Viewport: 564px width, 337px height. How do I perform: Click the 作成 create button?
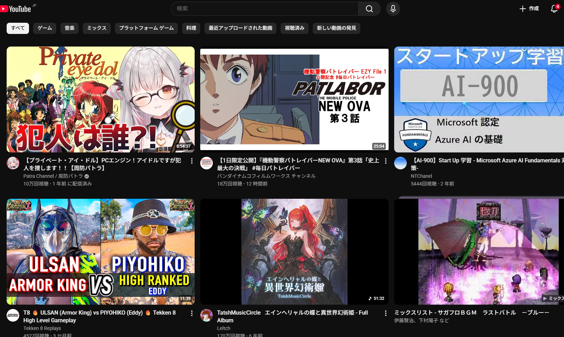point(529,9)
